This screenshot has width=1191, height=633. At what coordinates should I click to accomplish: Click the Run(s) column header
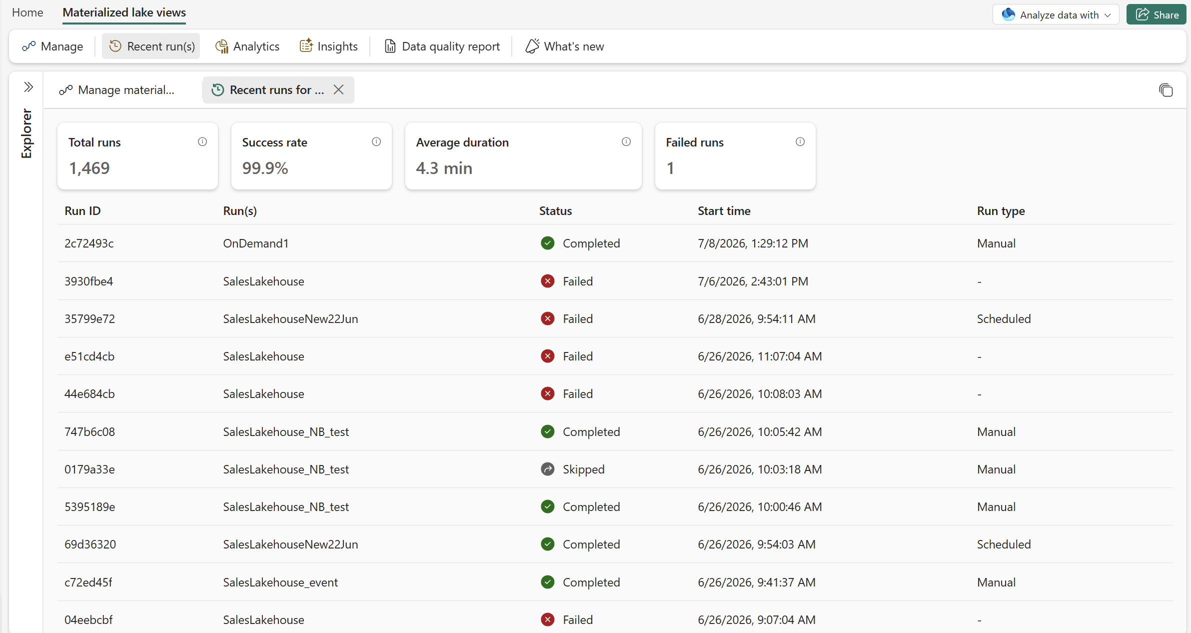click(x=240, y=211)
